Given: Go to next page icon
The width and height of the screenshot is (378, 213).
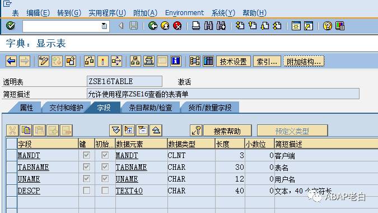Looking at the screenshot, I should 265,26.
